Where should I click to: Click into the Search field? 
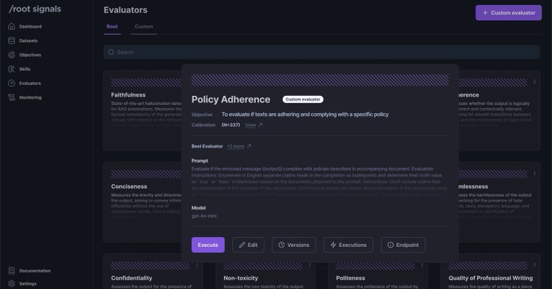(322, 52)
